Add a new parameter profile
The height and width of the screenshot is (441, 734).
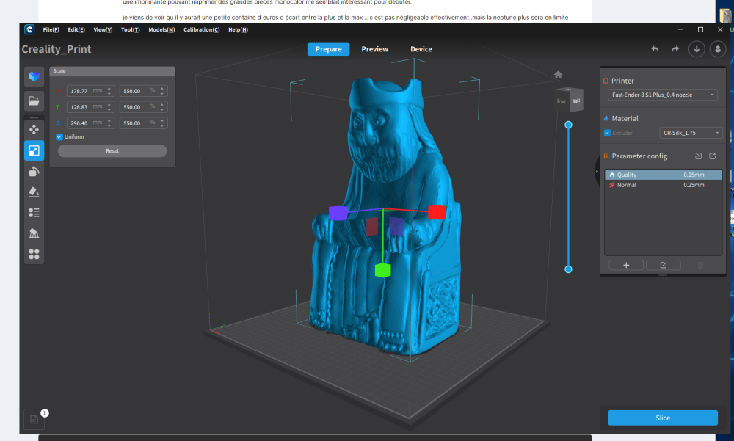[x=626, y=265]
